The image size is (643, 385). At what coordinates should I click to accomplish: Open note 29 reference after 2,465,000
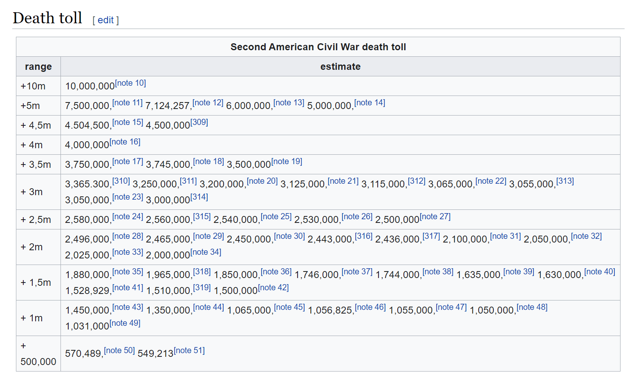(x=208, y=236)
